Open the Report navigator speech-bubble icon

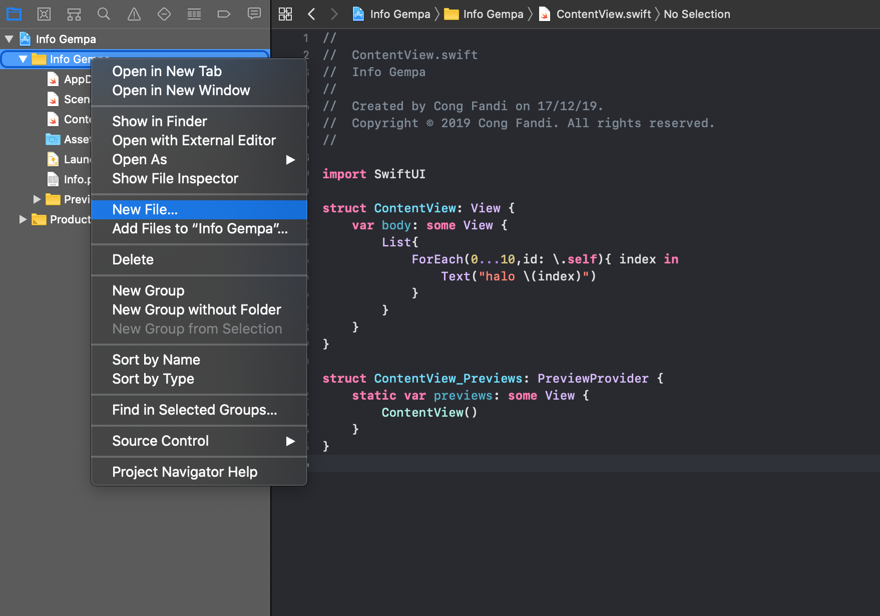254,14
